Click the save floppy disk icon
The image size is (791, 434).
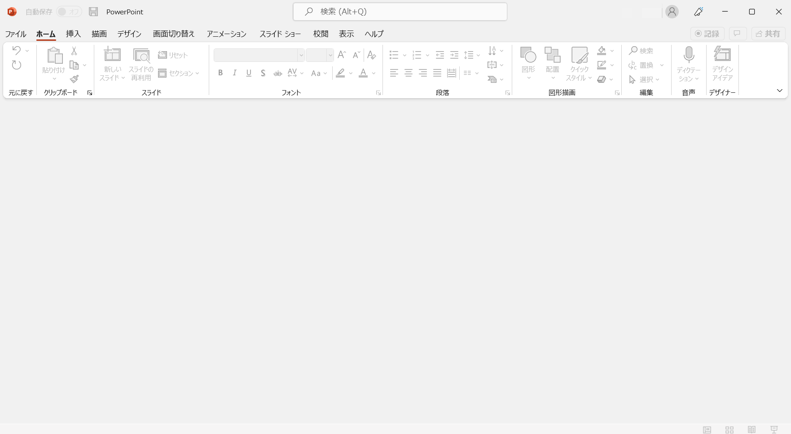click(93, 12)
